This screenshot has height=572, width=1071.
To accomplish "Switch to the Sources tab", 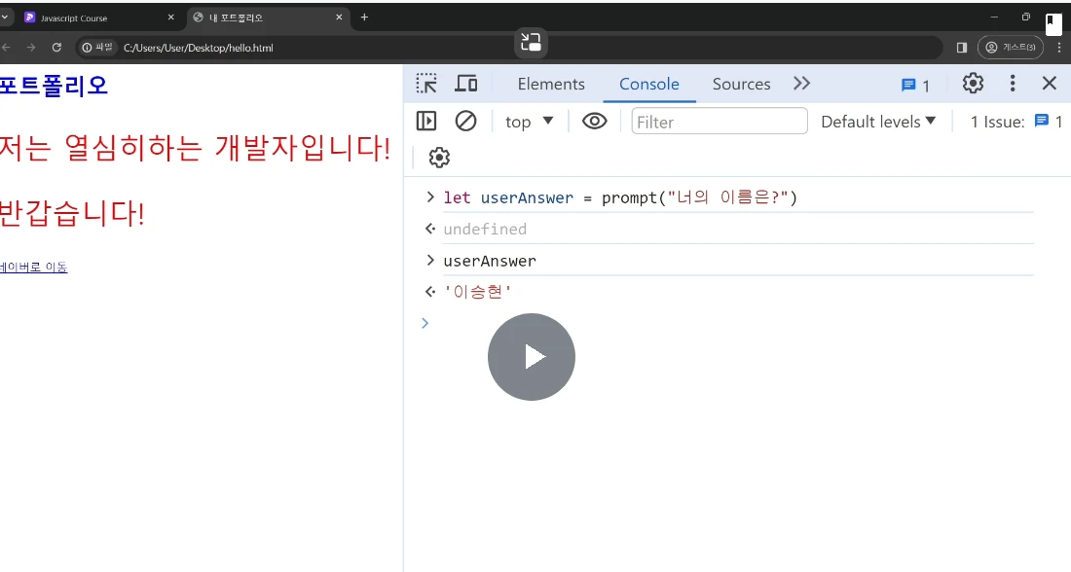I will click(741, 84).
